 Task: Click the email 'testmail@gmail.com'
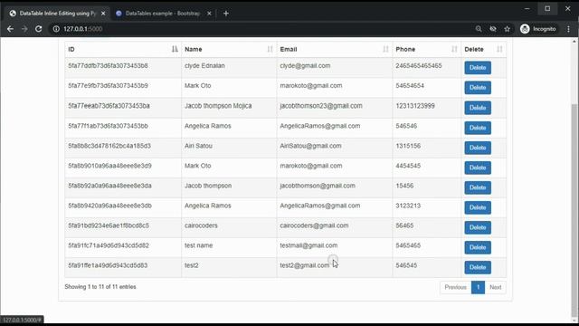coord(308,245)
